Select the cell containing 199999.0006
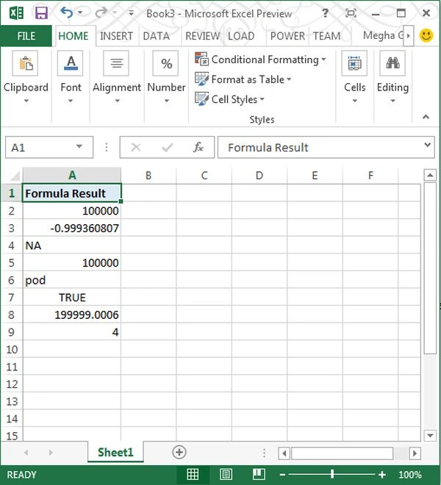The height and width of the screenshot is (485, 441). [72, 315]
